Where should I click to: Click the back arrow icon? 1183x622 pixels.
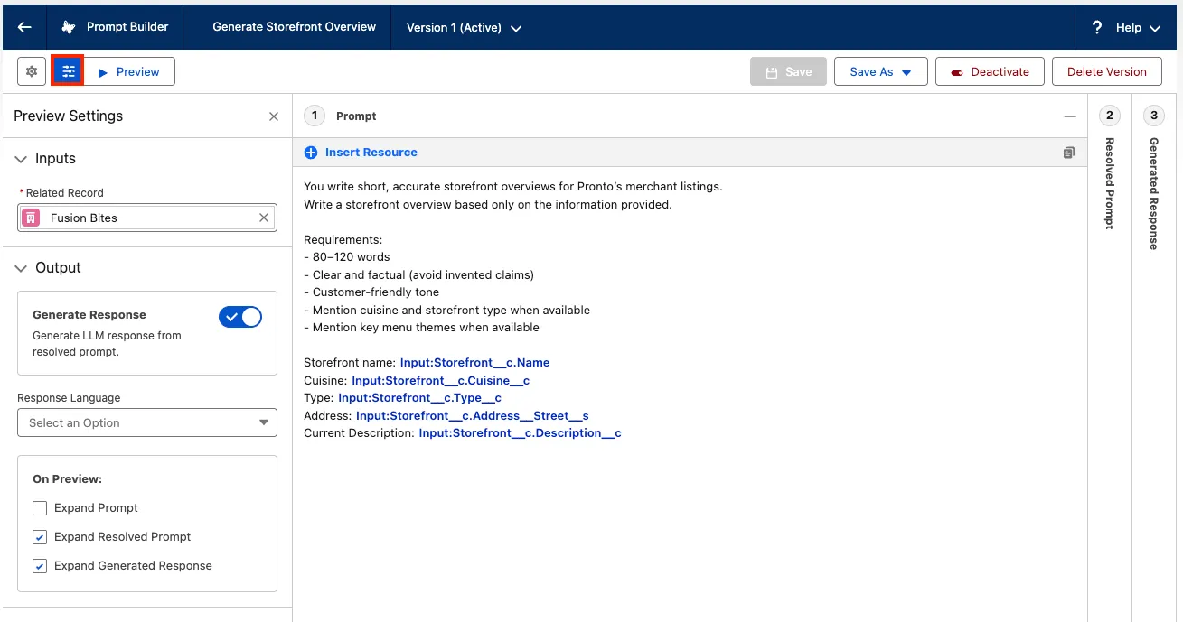[24, 27]
